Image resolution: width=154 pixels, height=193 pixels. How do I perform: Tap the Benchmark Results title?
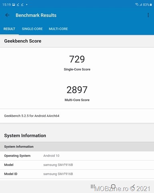36,15
